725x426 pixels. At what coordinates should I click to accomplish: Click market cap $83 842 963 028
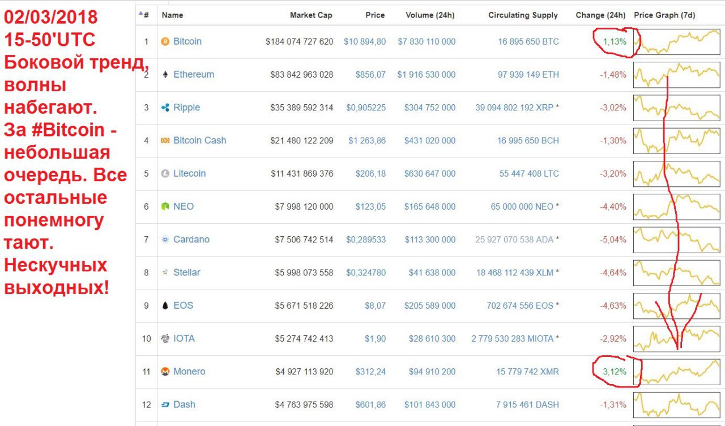(x=302, y=75)
